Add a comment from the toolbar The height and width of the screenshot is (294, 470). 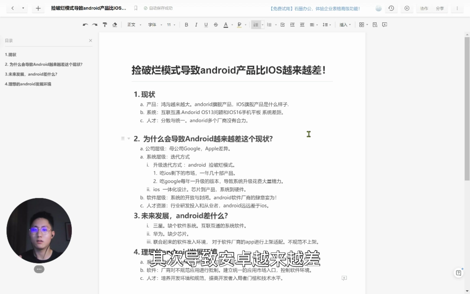pos(385,25)
